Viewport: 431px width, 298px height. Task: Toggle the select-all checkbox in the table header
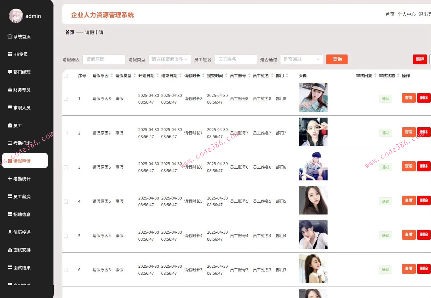[66, 76]
